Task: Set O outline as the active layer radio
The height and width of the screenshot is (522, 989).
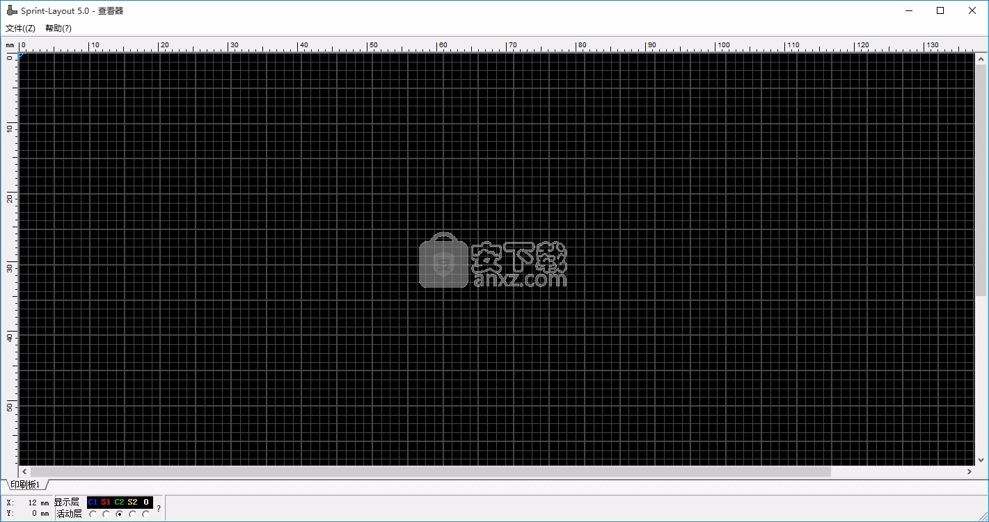Action: (x=145, y=514)
